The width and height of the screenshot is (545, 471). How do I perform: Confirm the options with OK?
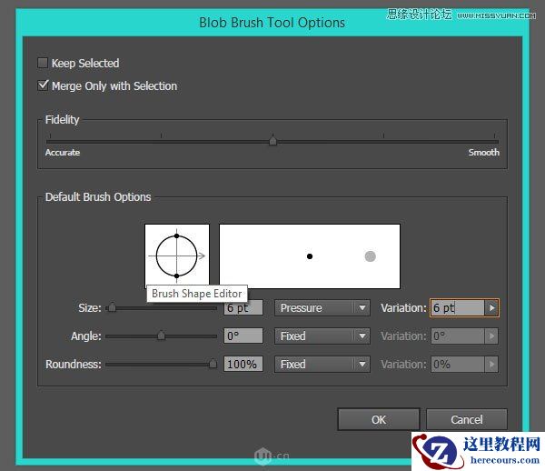379,419
